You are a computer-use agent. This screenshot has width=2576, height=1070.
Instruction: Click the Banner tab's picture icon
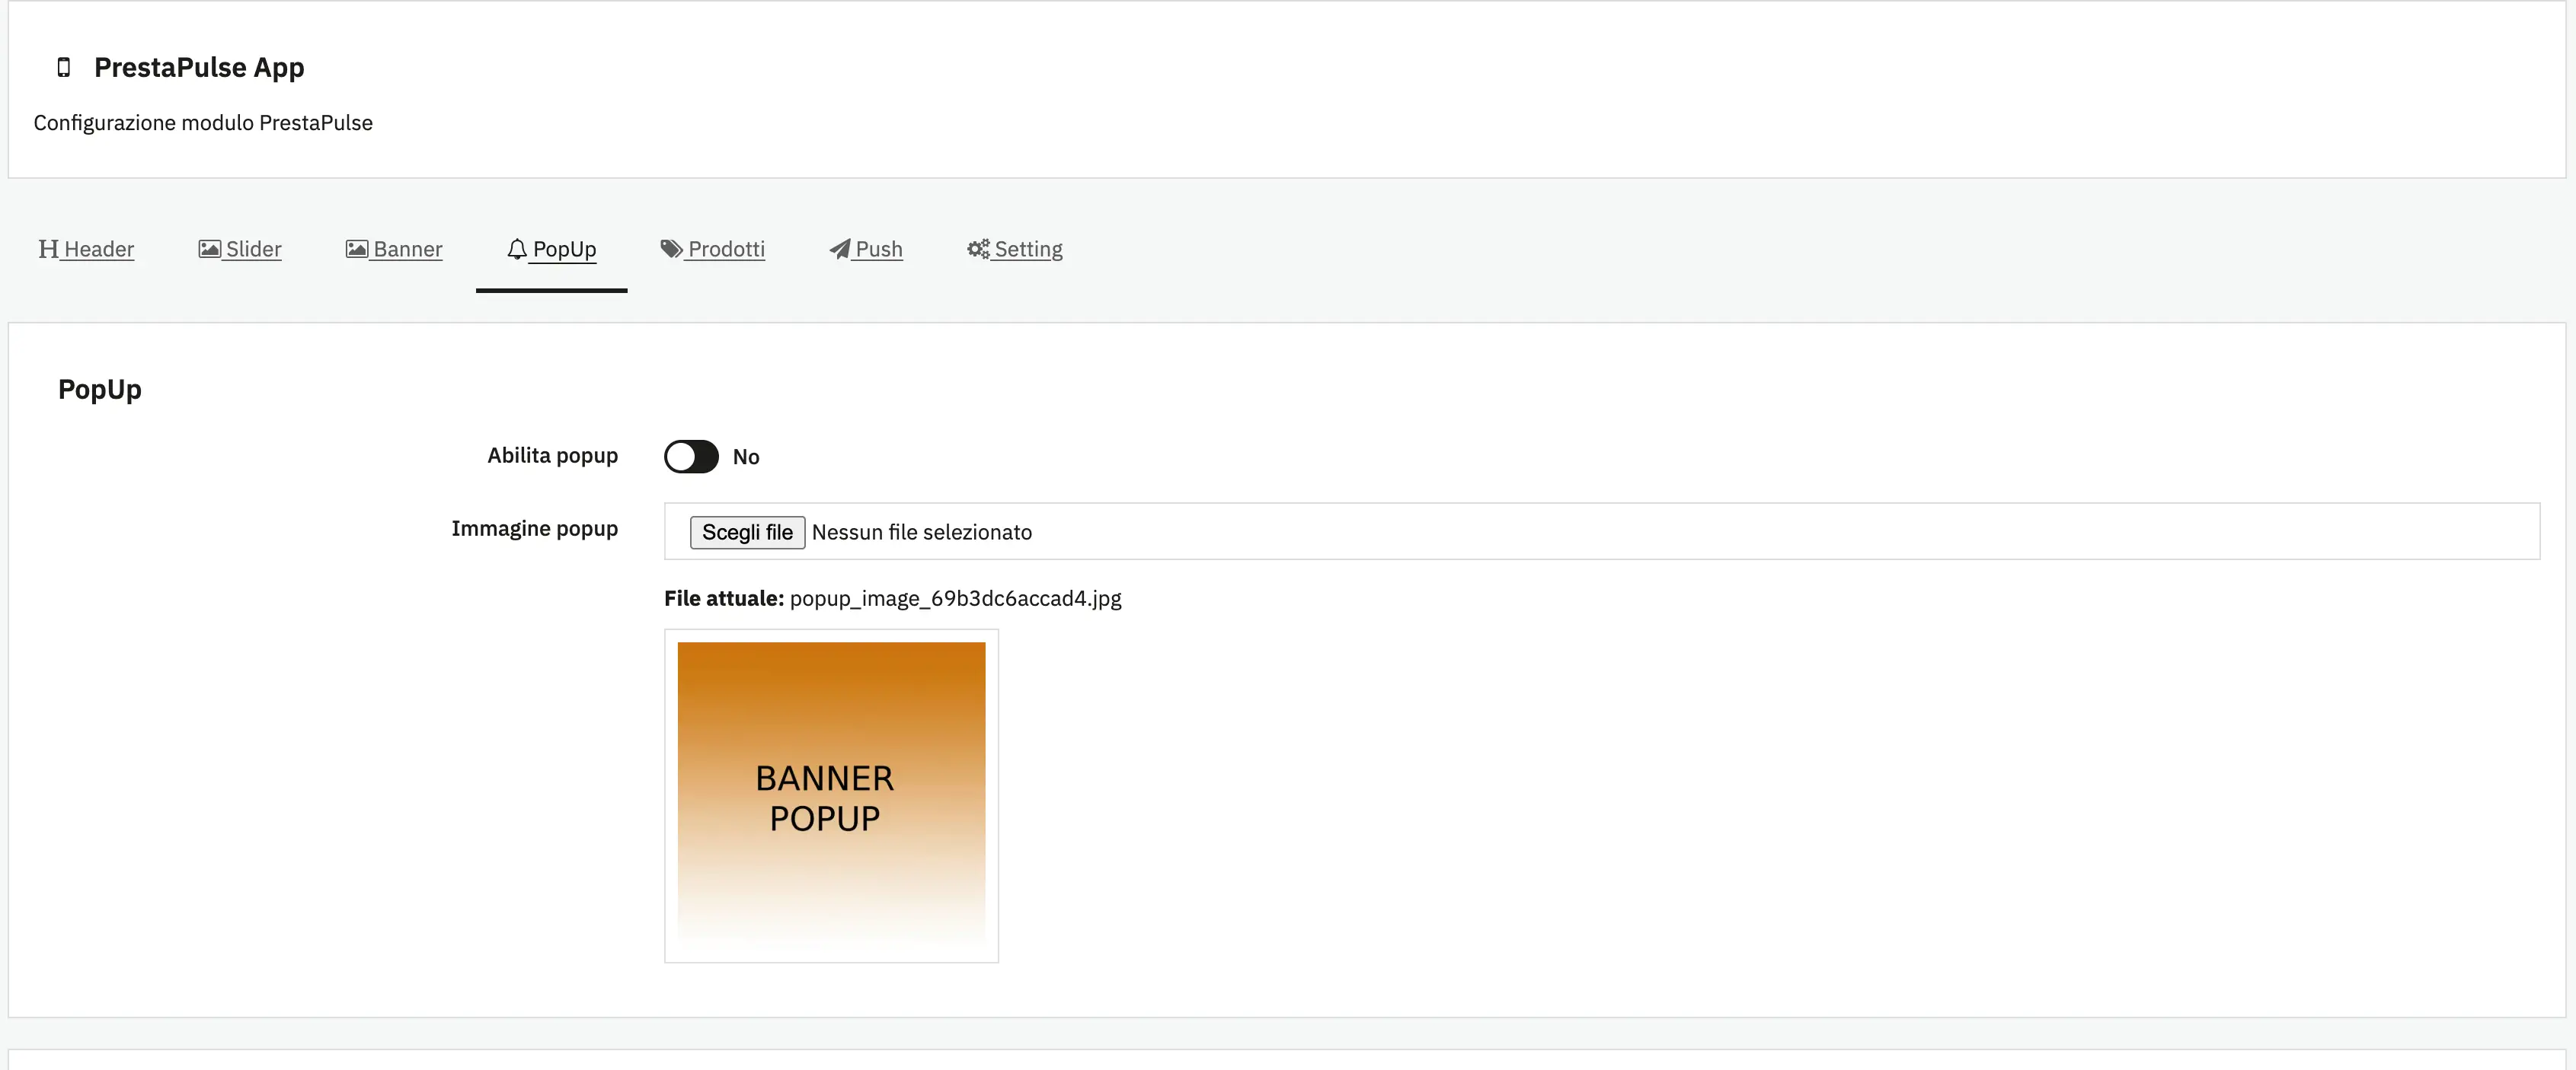click(356, 249)
